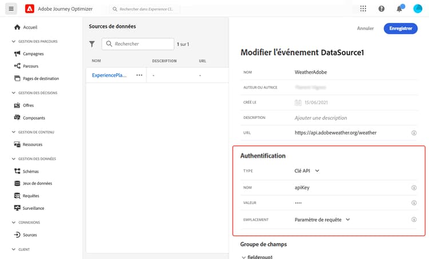This screenshot has height=259, width=429.
Task: Sort by the URL column header
Action: tap(202, 61)
